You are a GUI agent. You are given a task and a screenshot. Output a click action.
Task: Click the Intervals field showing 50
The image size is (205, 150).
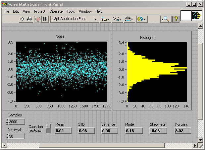[17, 136]
